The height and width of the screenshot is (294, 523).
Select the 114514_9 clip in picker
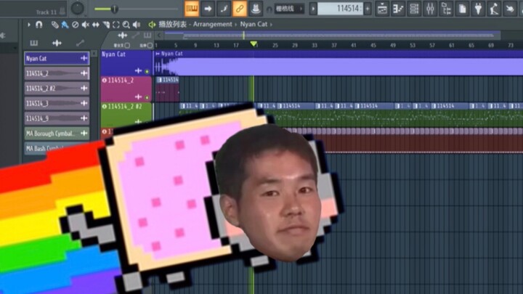click(x=57, y=118)
